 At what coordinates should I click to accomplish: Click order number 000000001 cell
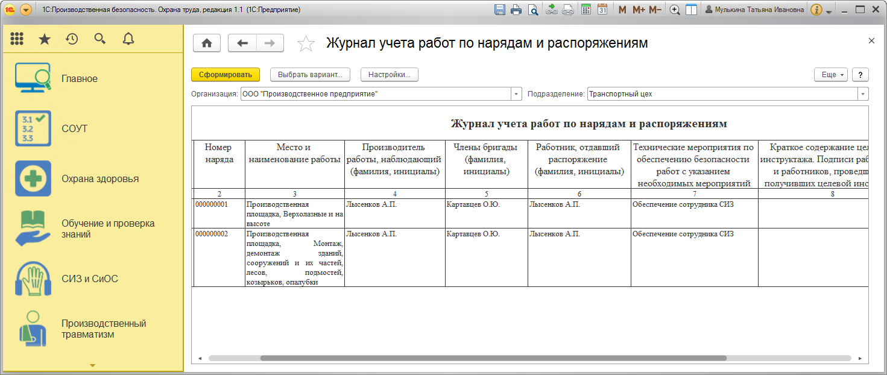[219, 213]
